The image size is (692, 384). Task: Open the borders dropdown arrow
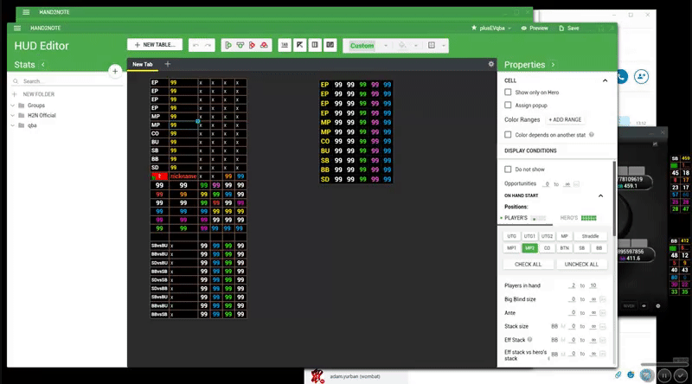(x=443, y=46)
